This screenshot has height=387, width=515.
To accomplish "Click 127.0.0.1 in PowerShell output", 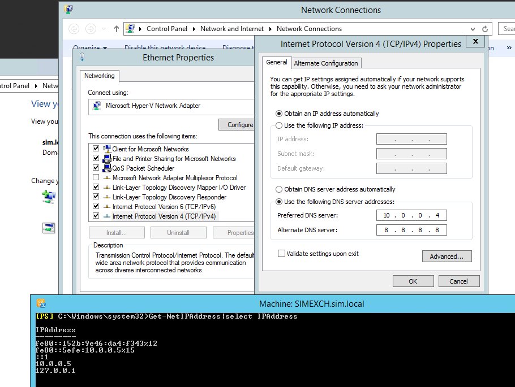I will coord(55,371).
